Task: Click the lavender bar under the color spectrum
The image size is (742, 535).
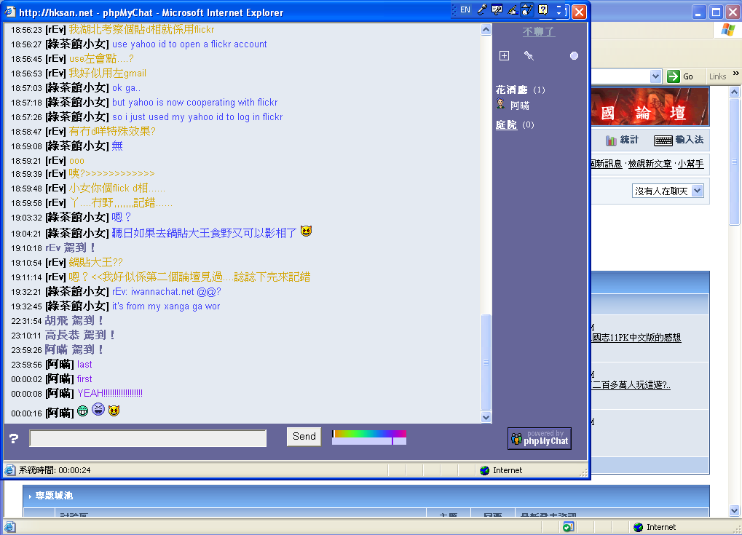Action: click(x=369, y=441)
